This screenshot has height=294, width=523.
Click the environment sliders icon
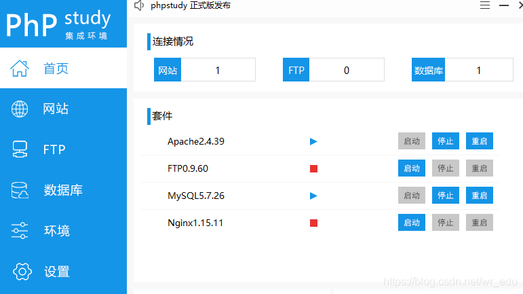click(20, 231)
